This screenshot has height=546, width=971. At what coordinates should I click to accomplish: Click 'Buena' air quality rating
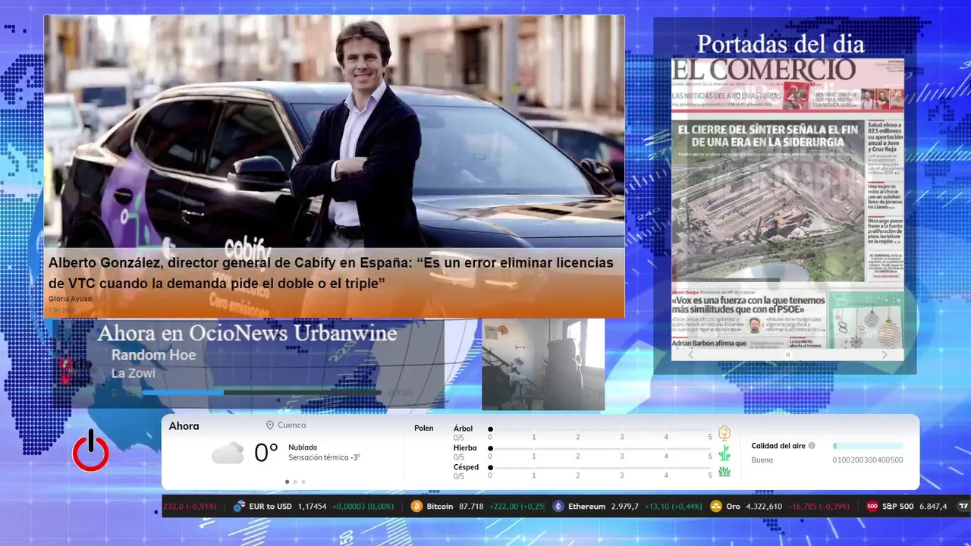pyautogui.click(x=762, y=460)
